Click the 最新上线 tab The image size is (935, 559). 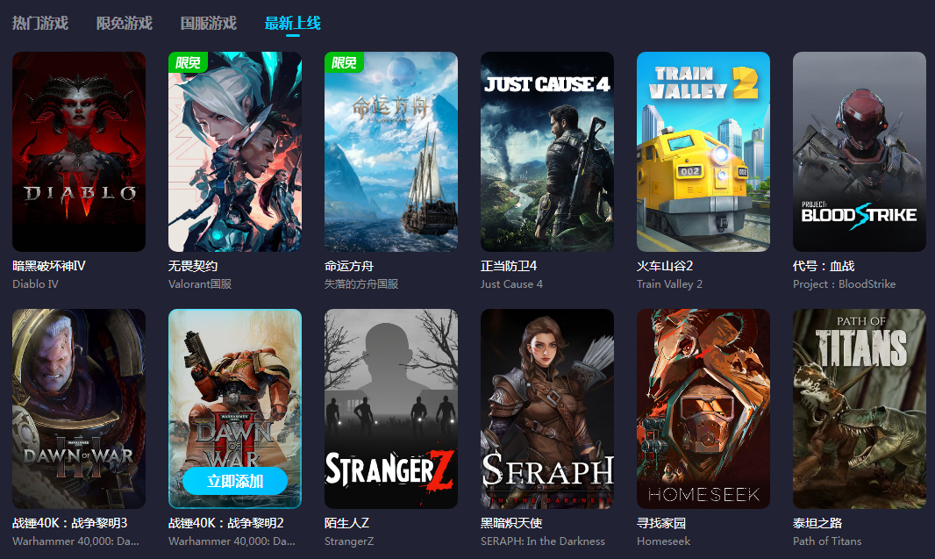[292, 24]
